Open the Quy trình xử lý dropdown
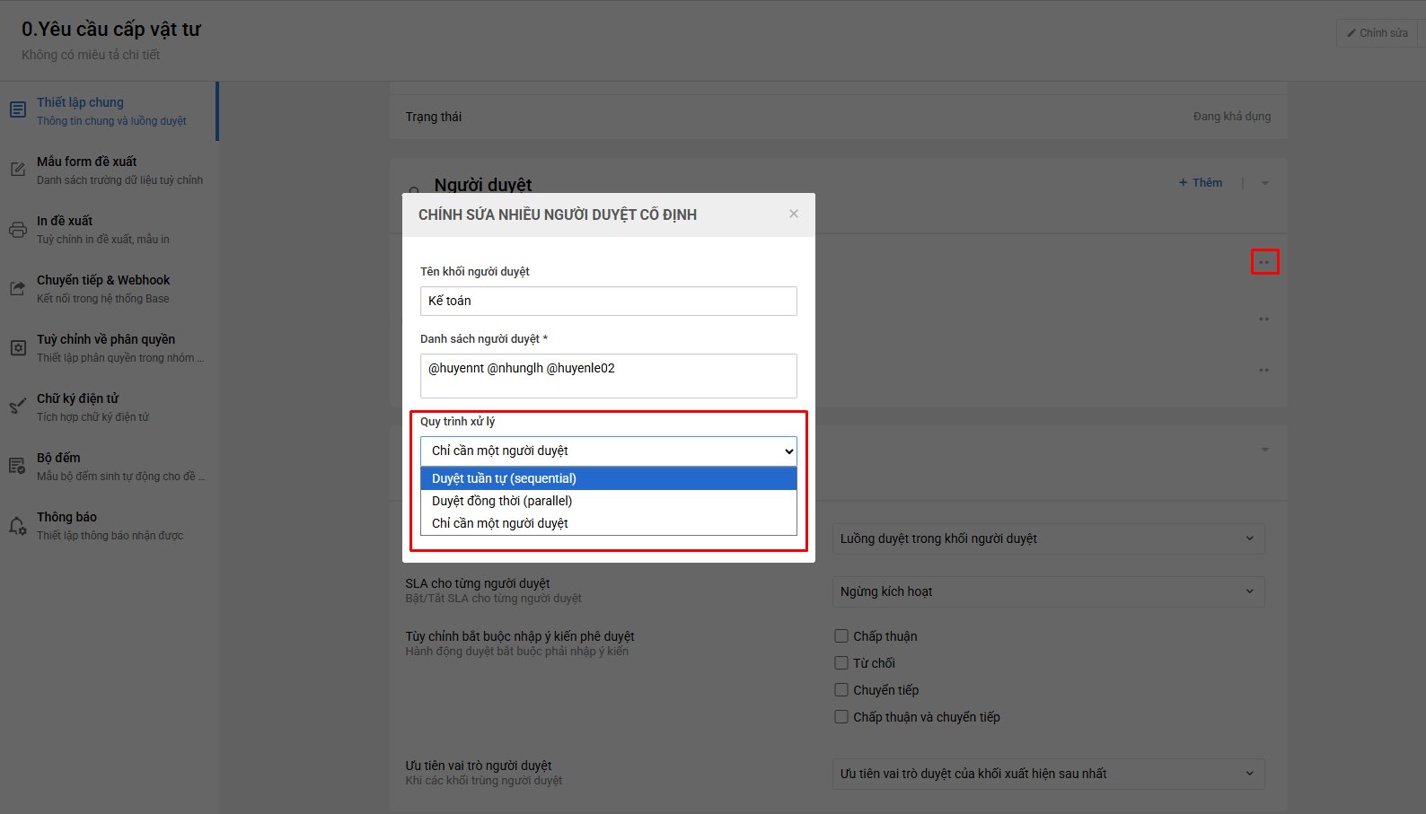The height and width of the screenshot is (814, 1426). [609, 451]
